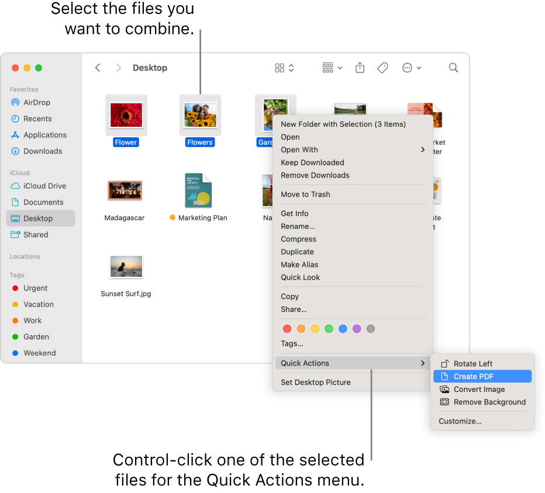Open AirDrop from the Finder sidebar
Image resolution: width=545 pixels, height=493 pixels.
click(36, 102)
